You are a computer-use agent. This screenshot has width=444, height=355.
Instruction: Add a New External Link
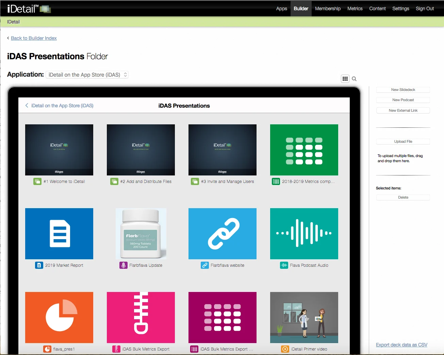(x=403, y=111)
